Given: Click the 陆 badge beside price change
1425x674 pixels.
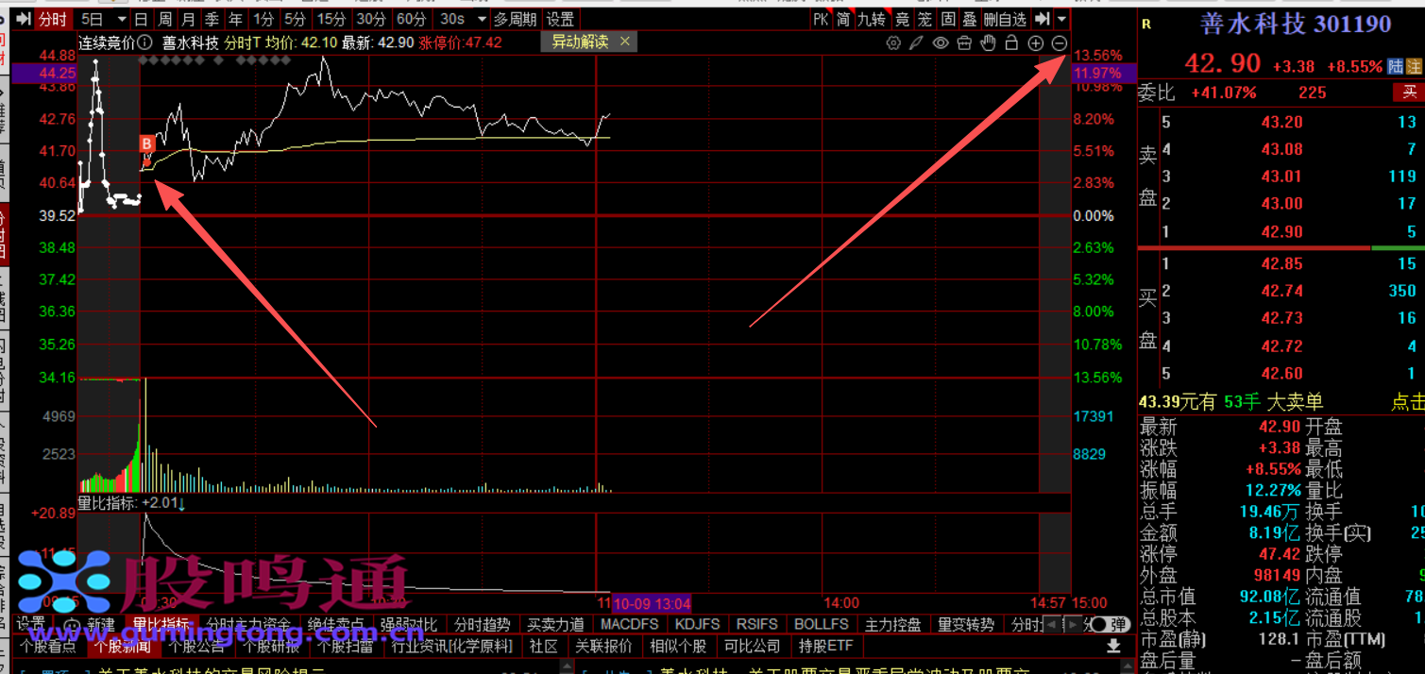Looking at the screenshot, I should pos(1397,66).
